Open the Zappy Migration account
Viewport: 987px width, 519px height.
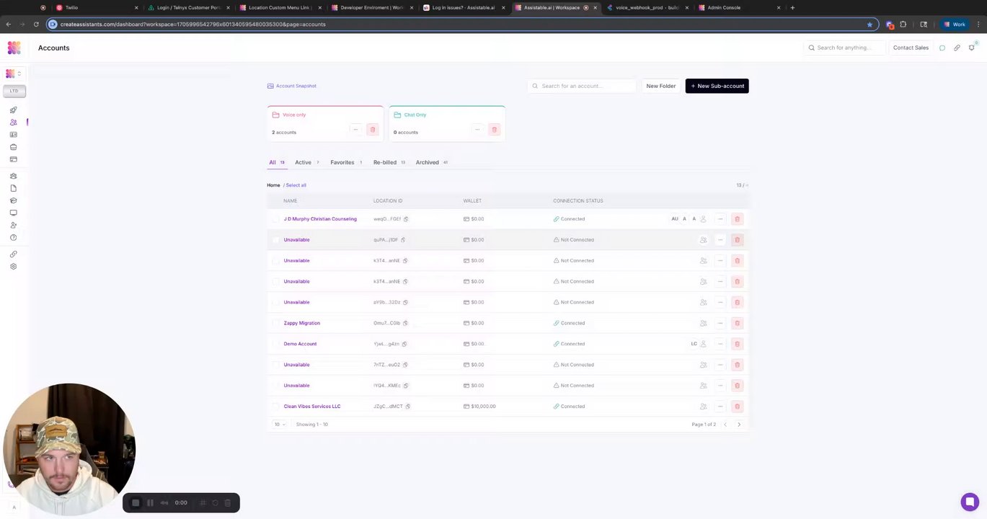click(x=301, y=323)
